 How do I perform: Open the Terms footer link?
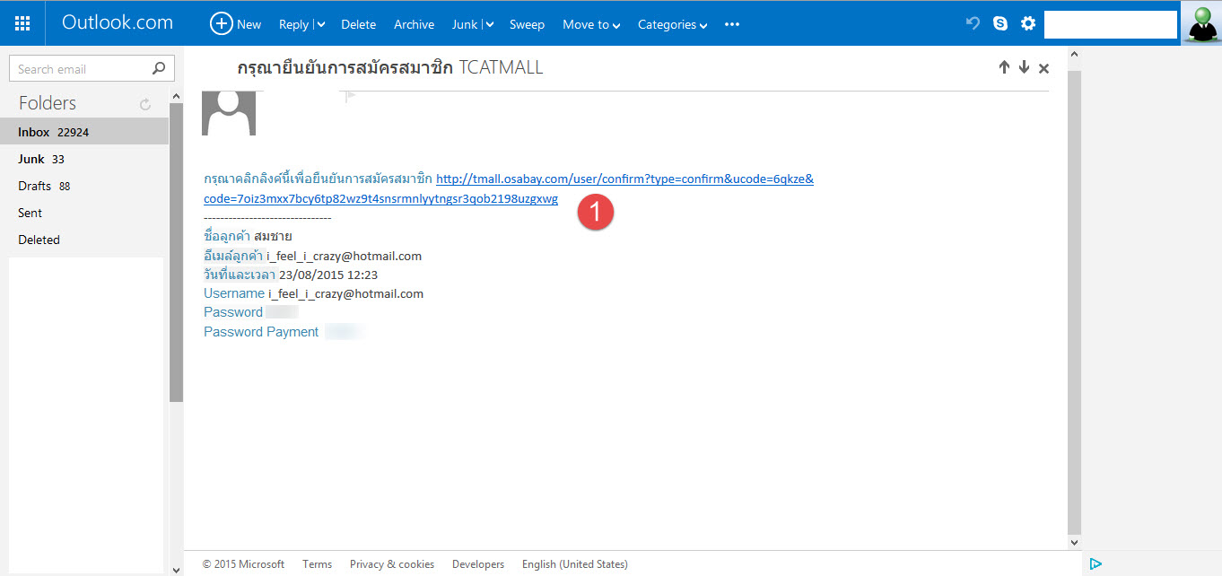(x=317, y=564)
